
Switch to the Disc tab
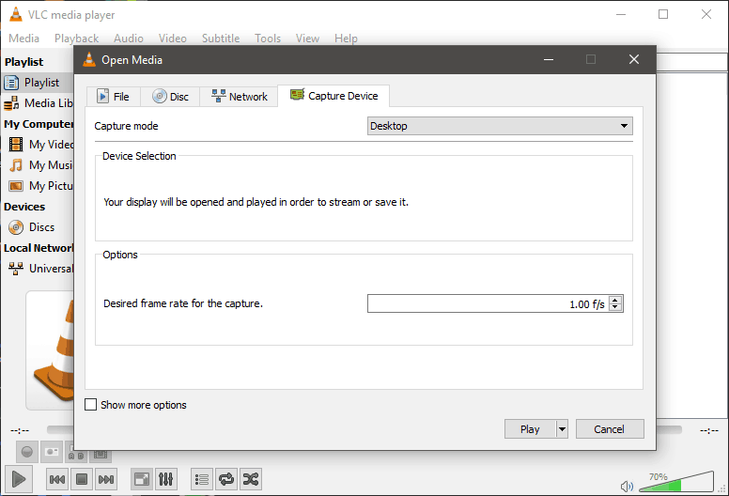coord(170,97)
